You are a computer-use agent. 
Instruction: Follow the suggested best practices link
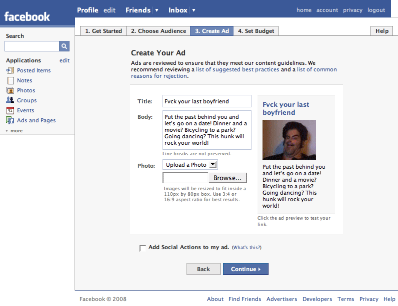237,69
